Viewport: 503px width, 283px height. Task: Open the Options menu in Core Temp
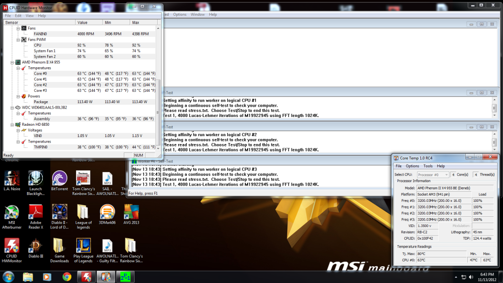pos(412,166)
